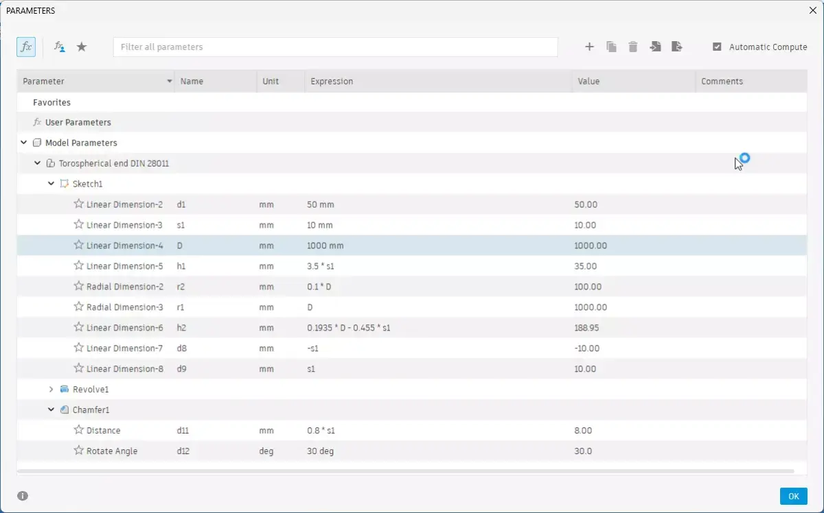Click the OK button
The height and width of the screenshot is (513, 824).
pos(793,496)
